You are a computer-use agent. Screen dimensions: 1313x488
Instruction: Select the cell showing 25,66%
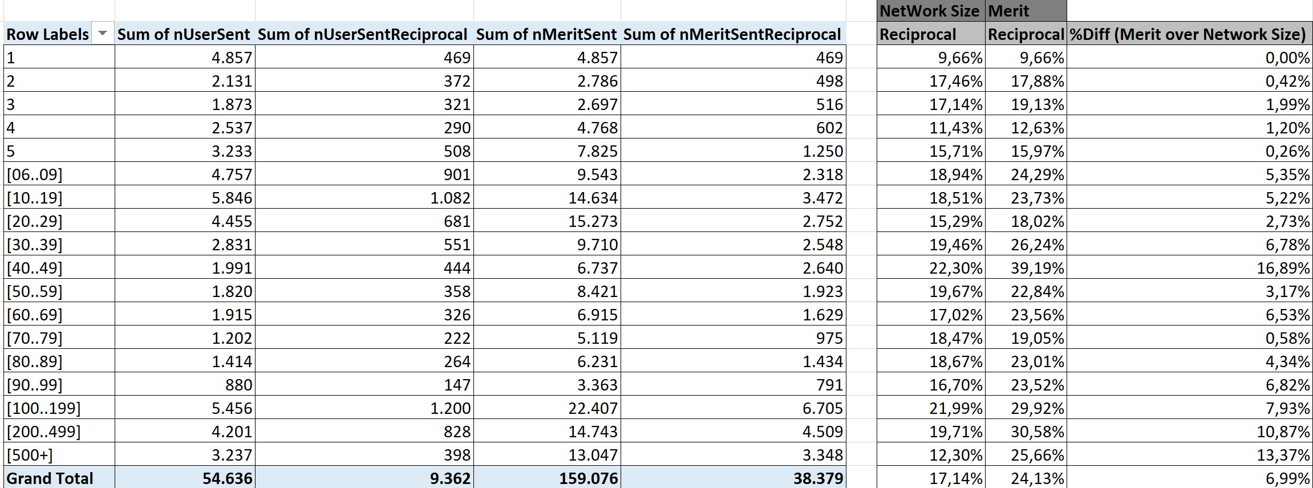1026,454
